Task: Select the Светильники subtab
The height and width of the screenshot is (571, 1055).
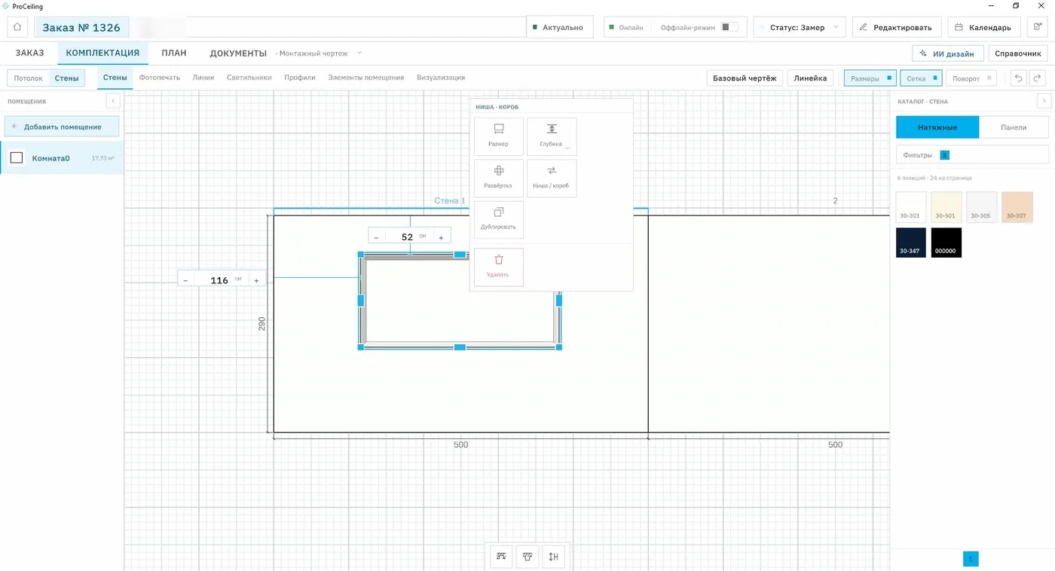Action: 249,78
